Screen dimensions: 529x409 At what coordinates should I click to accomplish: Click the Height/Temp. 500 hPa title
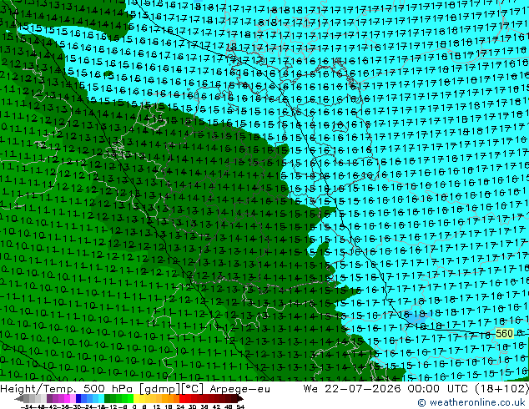67,389
